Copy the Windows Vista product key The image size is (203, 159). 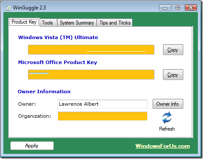tap(173, 50)
